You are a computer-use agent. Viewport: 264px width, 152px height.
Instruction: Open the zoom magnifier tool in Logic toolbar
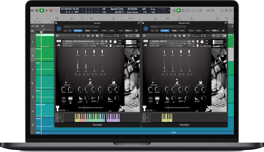(227, 18)
